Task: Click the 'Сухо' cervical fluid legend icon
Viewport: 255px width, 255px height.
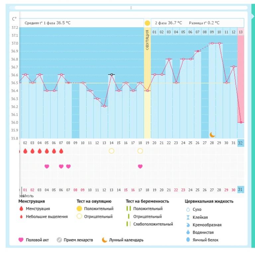Action: [x=188, y=209]
